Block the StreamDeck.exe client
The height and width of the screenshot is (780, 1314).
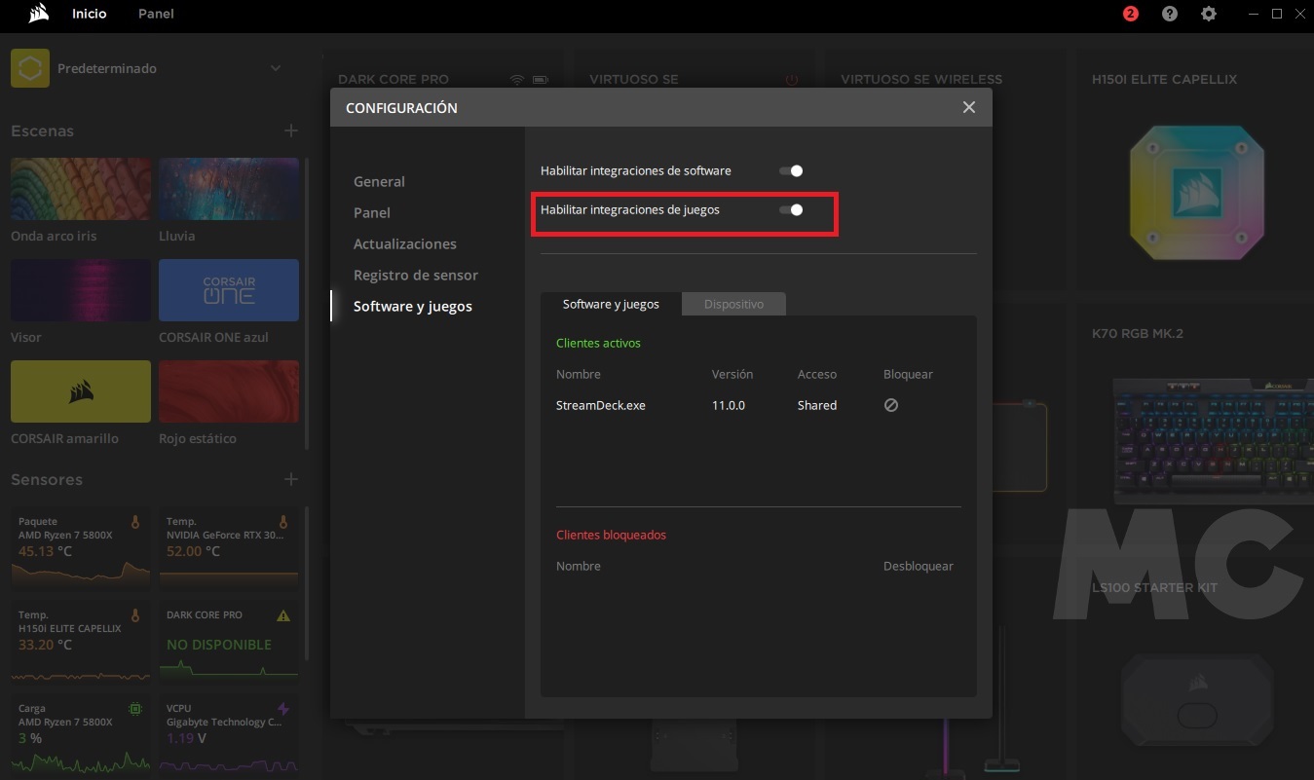point(890,405)
